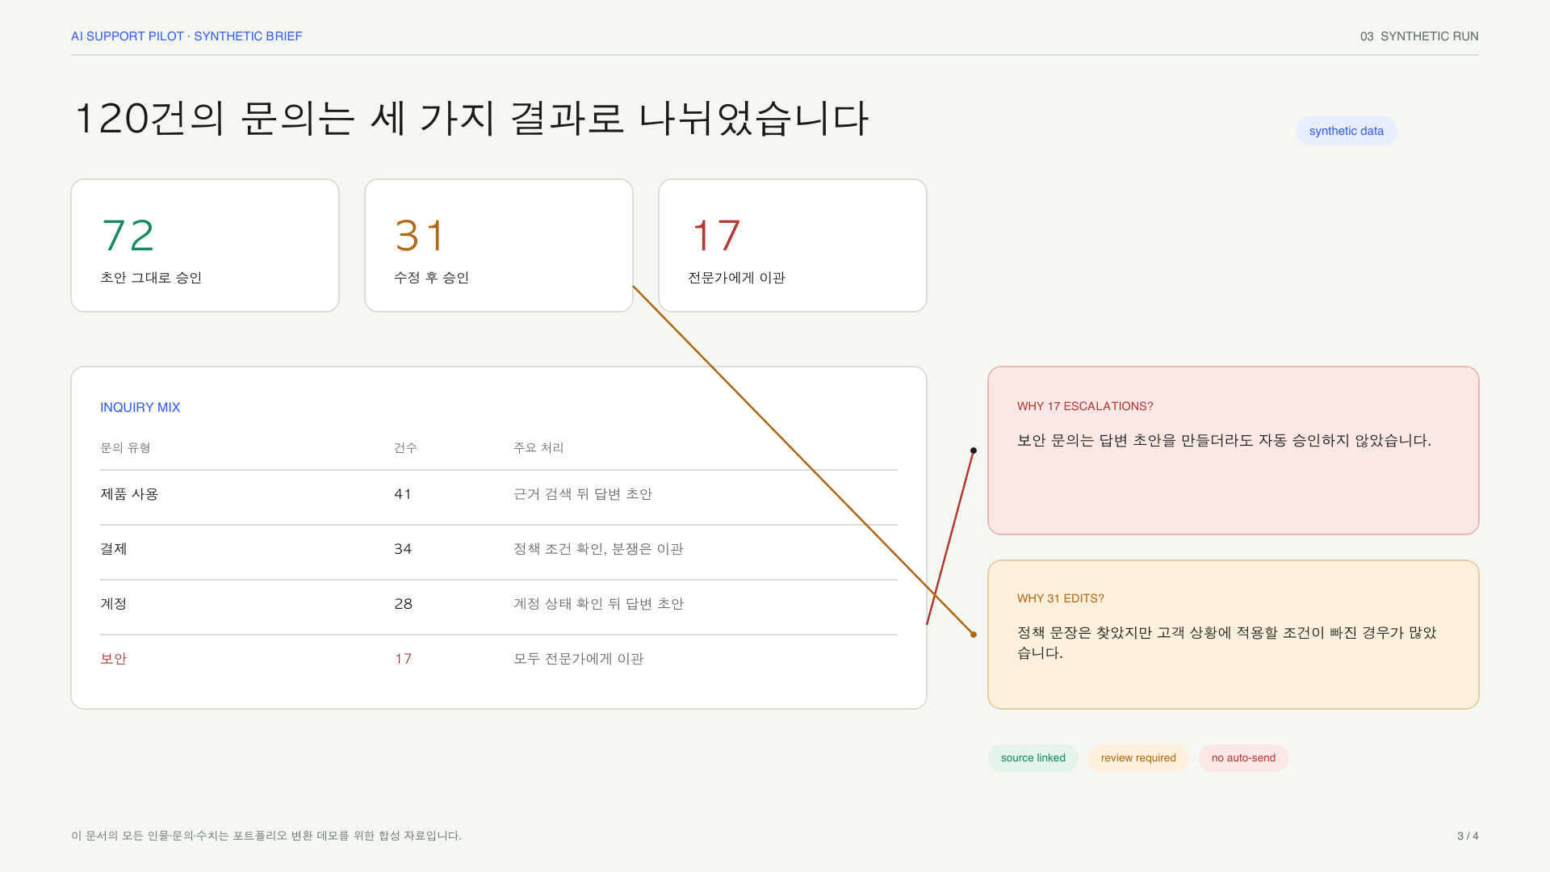Select the 결제 row with count 34
The width and height of the screenshot is (1550, 872).
499,549
